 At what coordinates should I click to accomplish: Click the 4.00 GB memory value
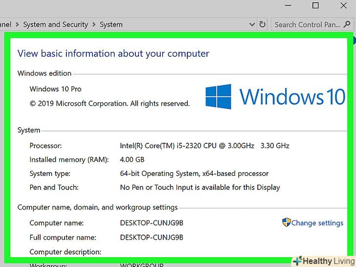point(132,159)
